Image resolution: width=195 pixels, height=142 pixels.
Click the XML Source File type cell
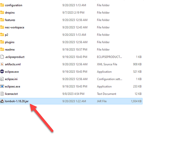[107, 64]
